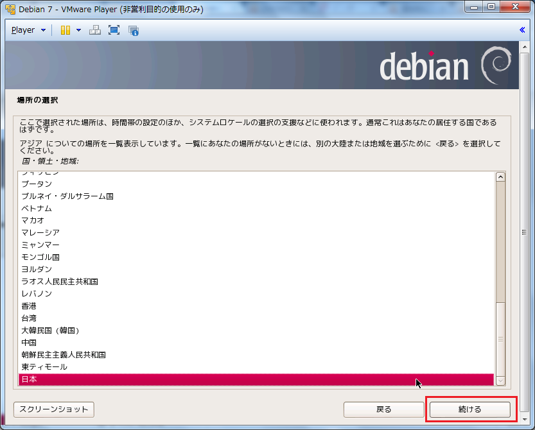Click the Unity mode toolbar icon

tap(134, 30)
